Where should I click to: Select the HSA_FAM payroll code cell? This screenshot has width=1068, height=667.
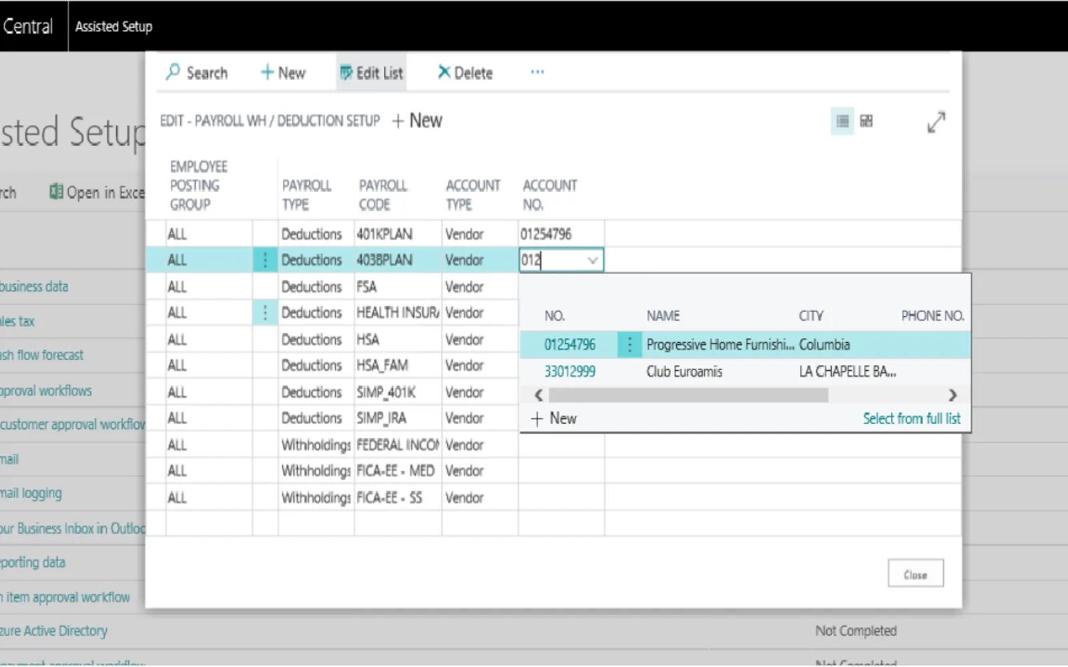[398, 366]
